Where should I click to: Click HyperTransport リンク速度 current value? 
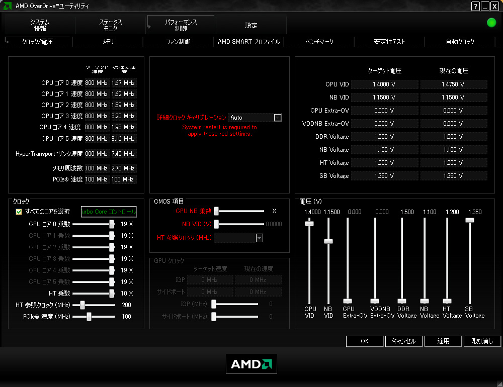tap(124, 154)
